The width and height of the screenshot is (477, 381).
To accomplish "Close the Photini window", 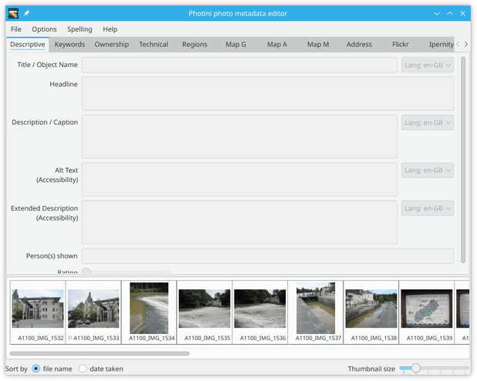I will pos(462,13).
